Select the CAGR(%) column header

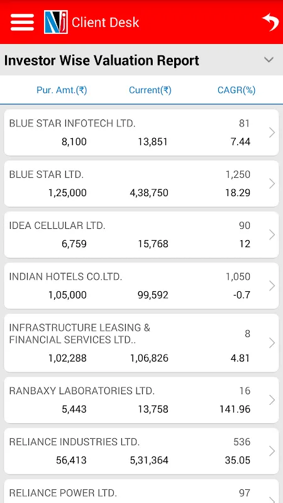[x=236, y=90]
